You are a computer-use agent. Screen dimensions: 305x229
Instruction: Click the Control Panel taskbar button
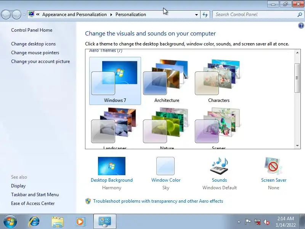(x=104, y=222)
